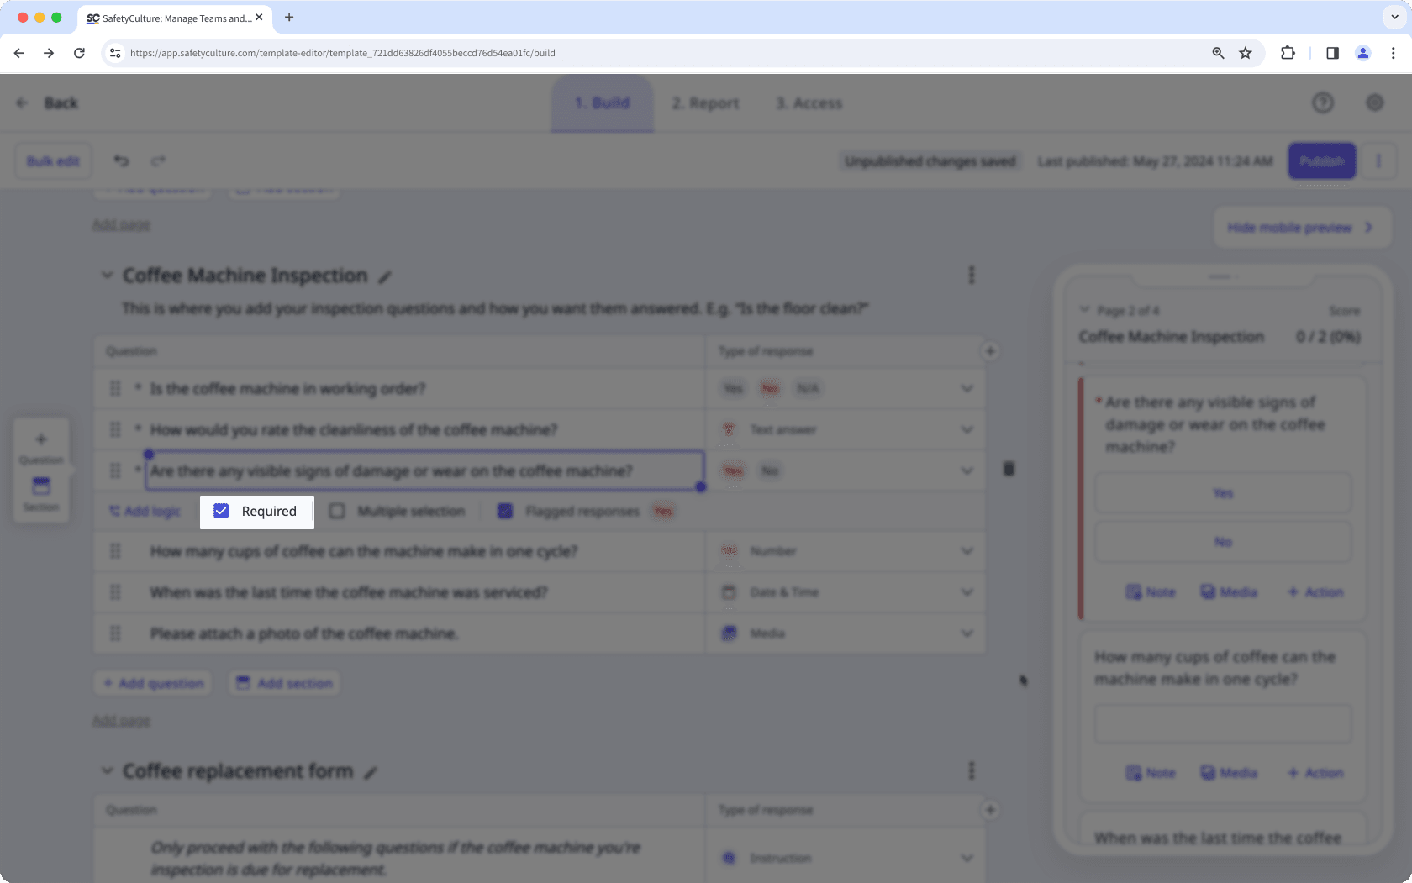
Task: Delete the selected damage question
Action: 1008,470
